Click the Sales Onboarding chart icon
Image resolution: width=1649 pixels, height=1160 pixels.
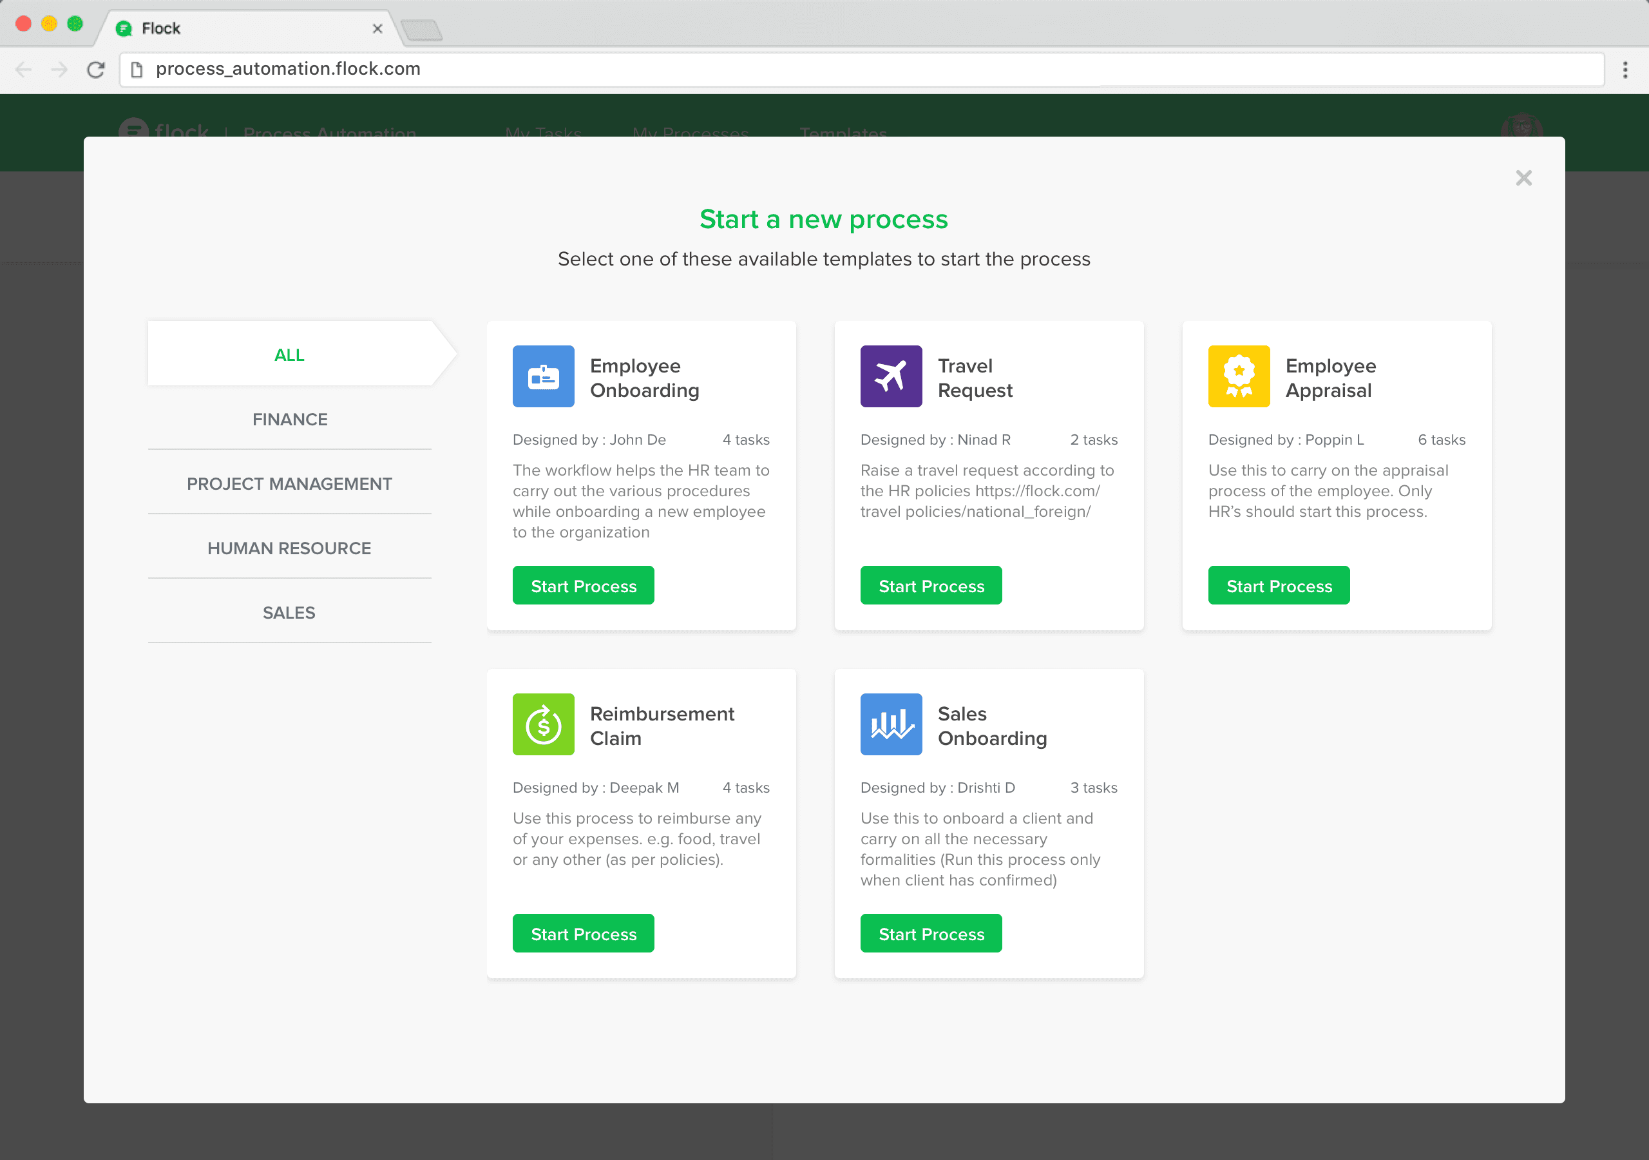[891, 724]
